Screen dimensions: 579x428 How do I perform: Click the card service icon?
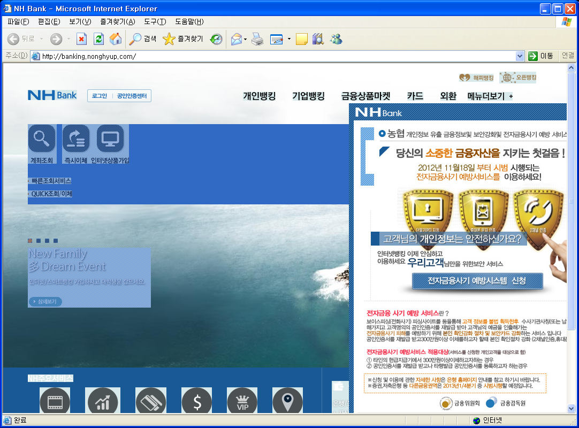click(151, 401)
